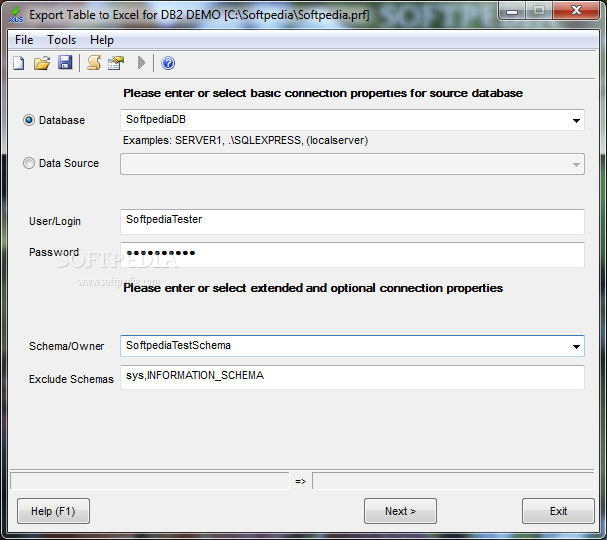Open the Help menu
Image resolution: width=607 pixels, height=540 pixels.
(x=101, y=40)
